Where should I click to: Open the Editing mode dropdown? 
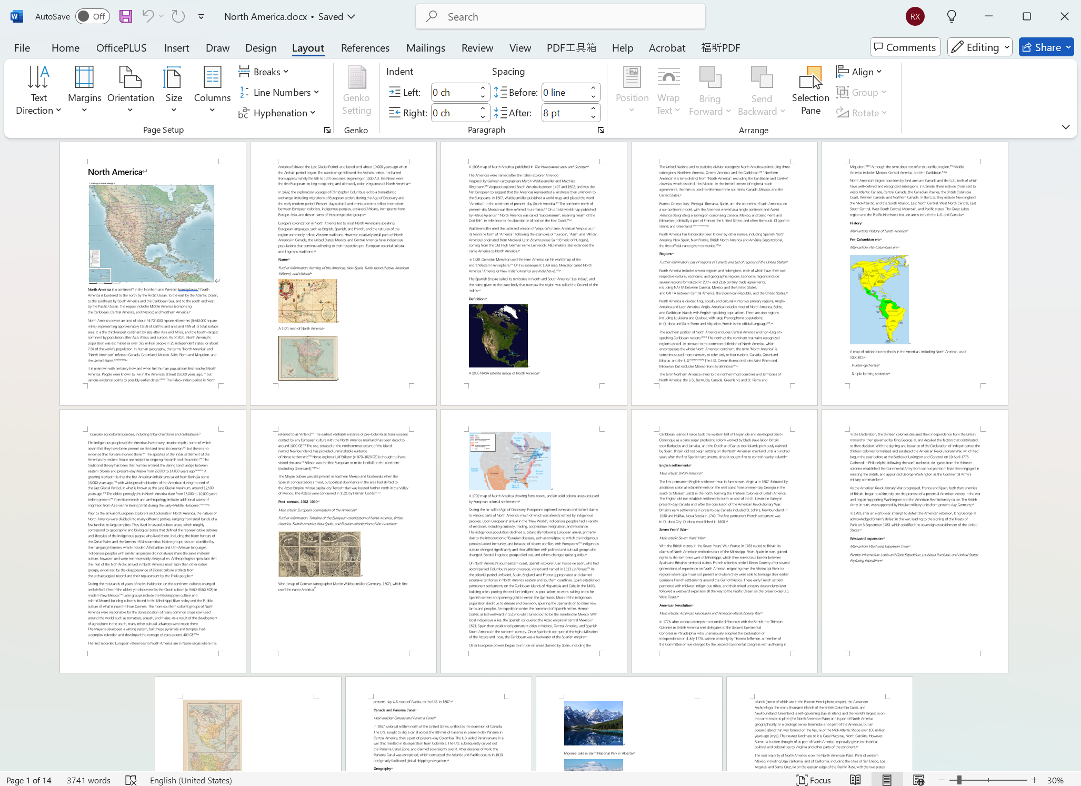[x=979, y=47]
